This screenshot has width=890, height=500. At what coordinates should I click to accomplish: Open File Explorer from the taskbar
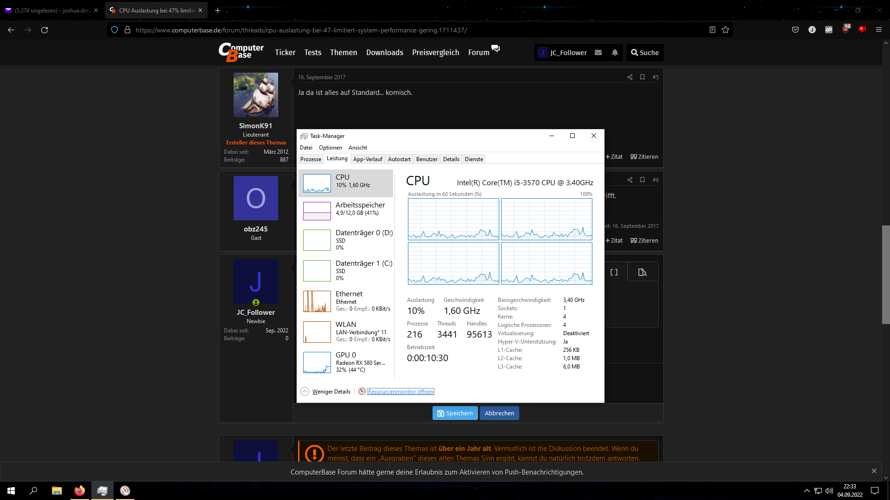point(57,491)
